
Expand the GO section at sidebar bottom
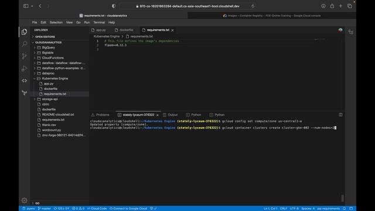pos(37,203)
